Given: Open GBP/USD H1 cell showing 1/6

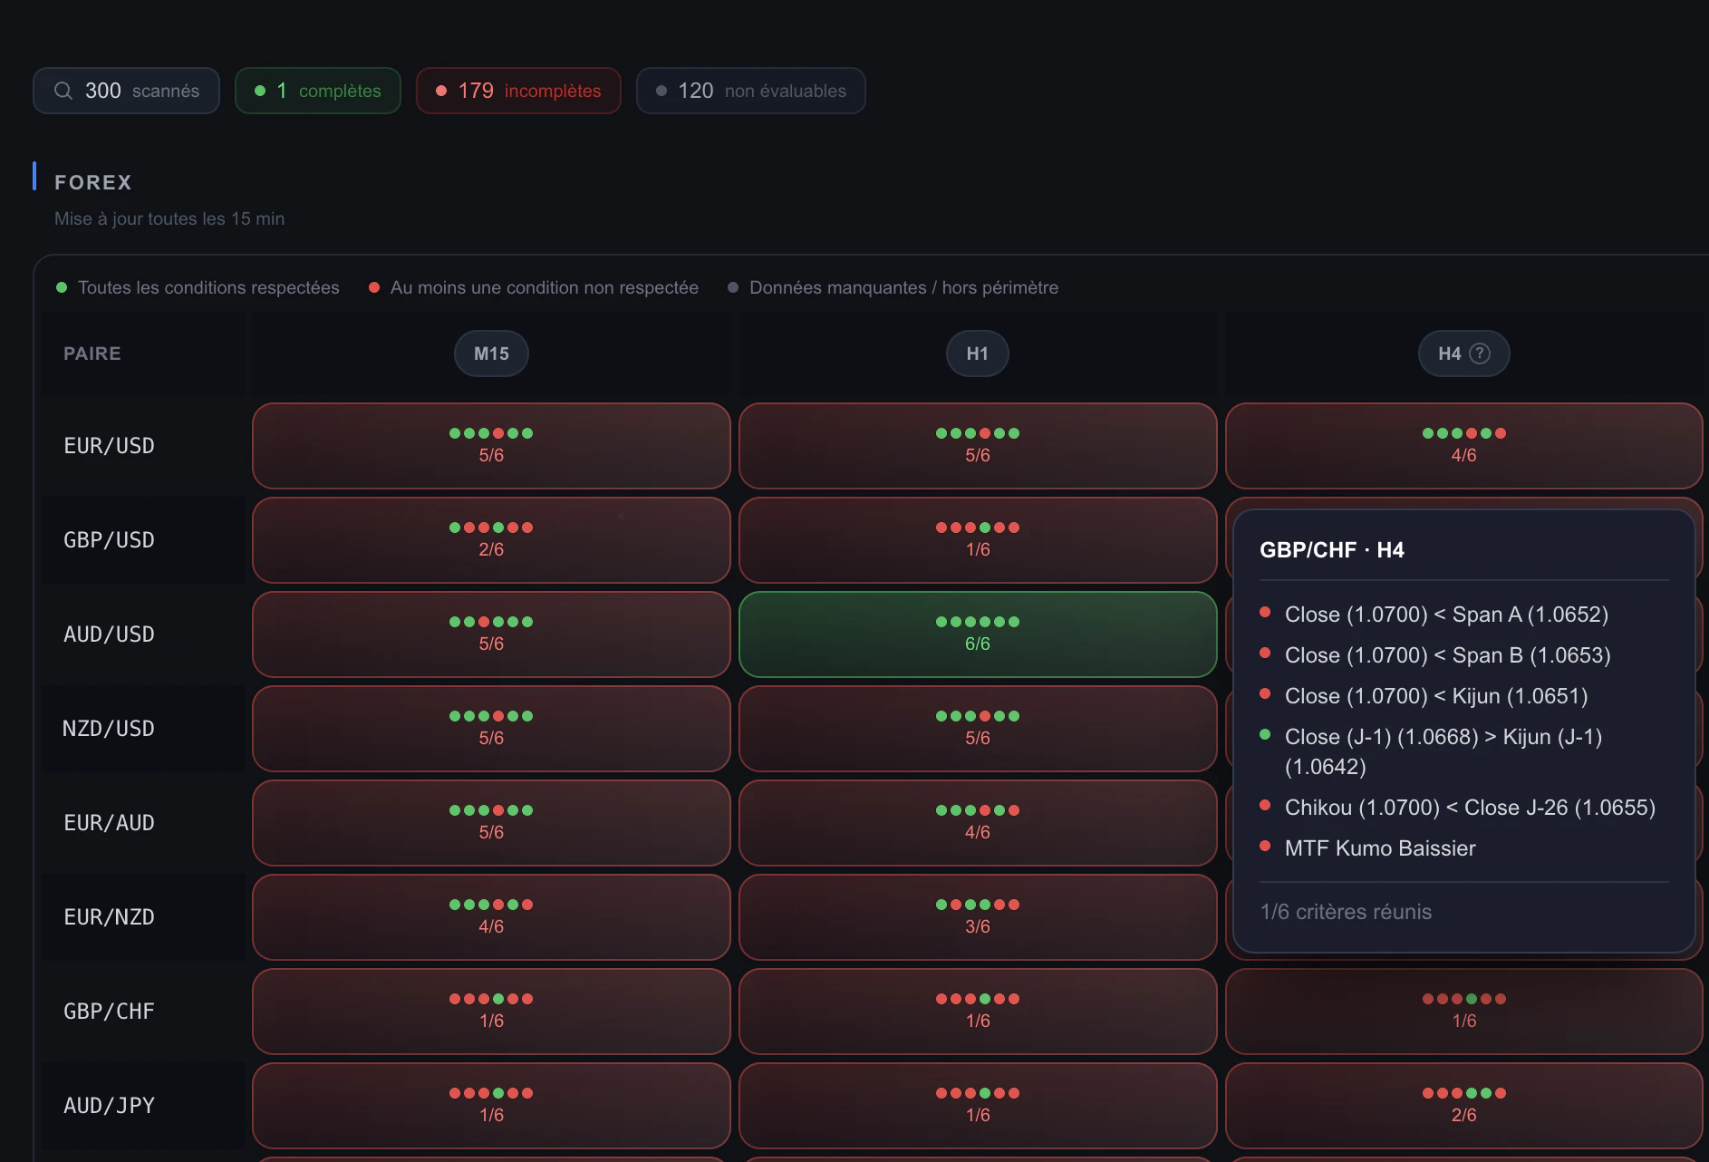Looking at the screenshot, I should [978, 540].
